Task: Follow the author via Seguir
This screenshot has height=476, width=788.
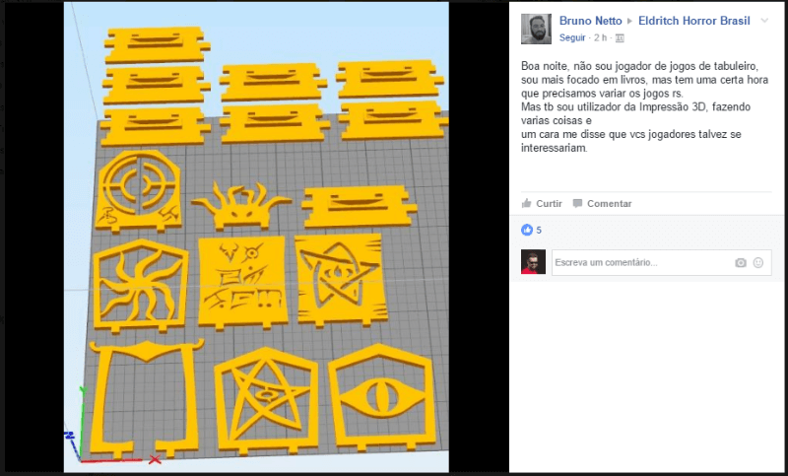Action: [x=572, y=37]
